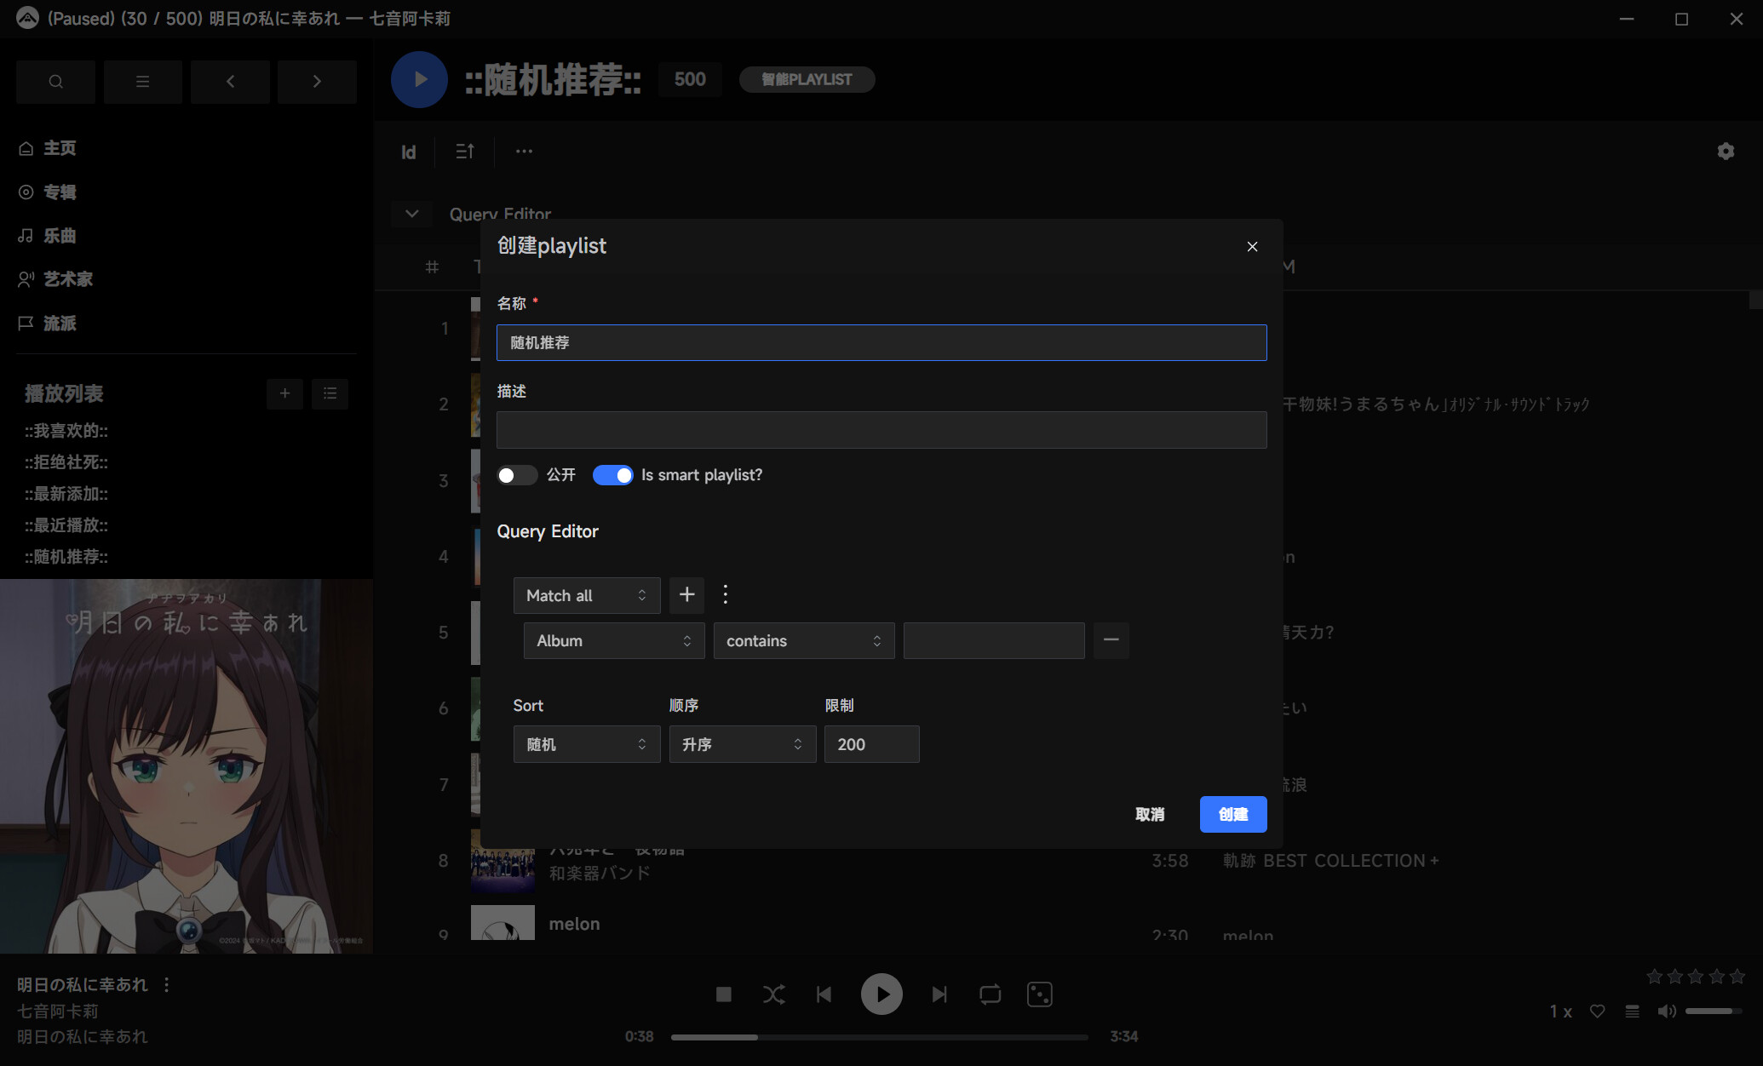Viewport: 1763px width, 1066px height.
Task: Add a new query rule with plus icon
Action: pyautogui.click(x=686, y=595)
